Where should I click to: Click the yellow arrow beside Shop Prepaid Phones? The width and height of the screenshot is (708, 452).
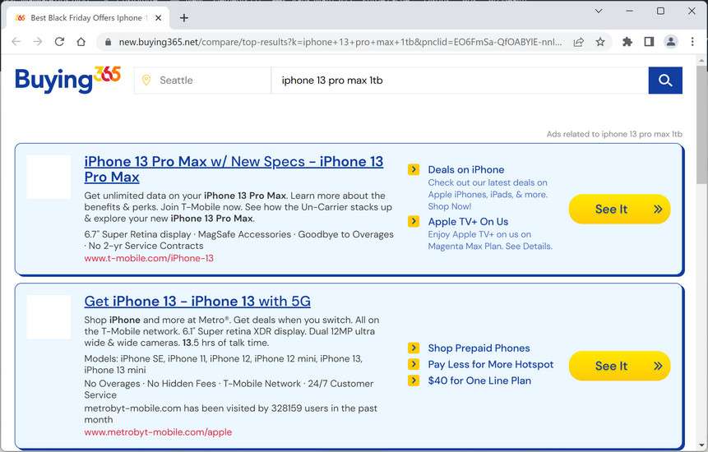(x=413, y=348)
